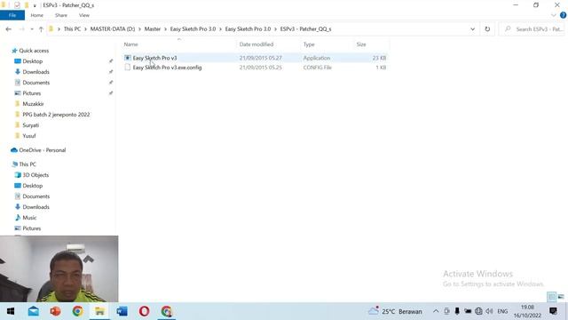Click Master in breadcrumb path
568x320 pixels.
(152, 29)
